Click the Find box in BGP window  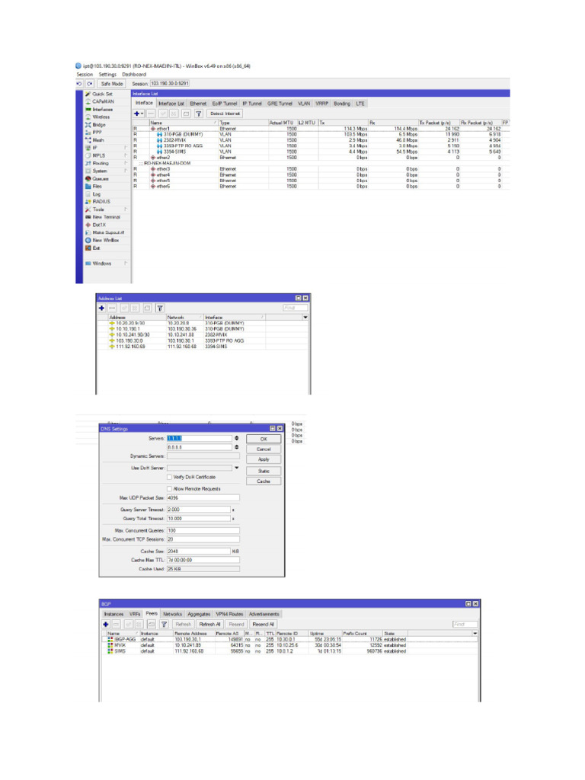tap(465, 625)
